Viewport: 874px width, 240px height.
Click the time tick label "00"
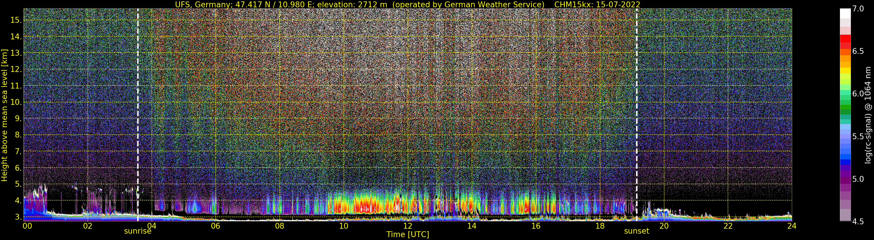click(27, 226)
